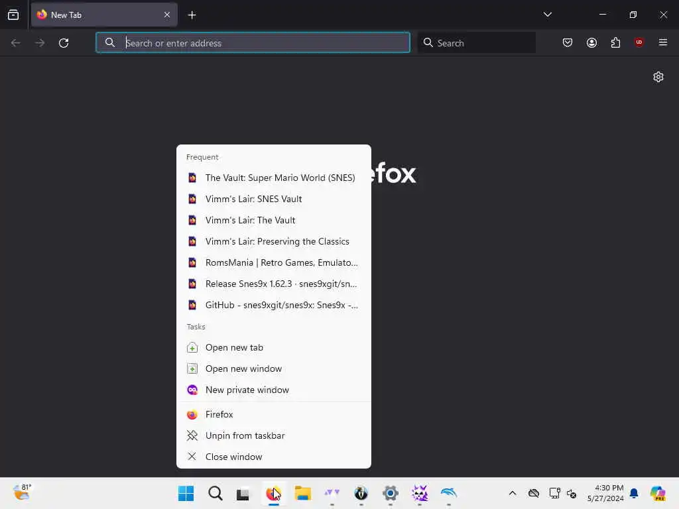Viewport: 679px width, 509px height.
Task: Open the OneDrive cloud tray icon
Action: point(534,493)
